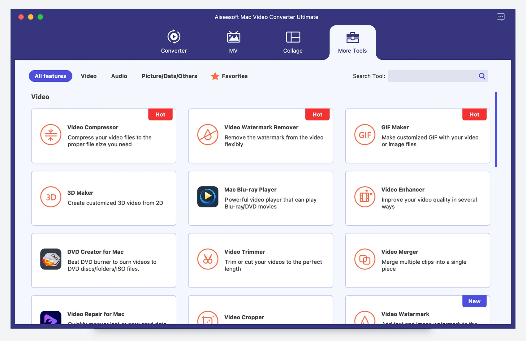Show Favorites tools list

click(229, 76)
